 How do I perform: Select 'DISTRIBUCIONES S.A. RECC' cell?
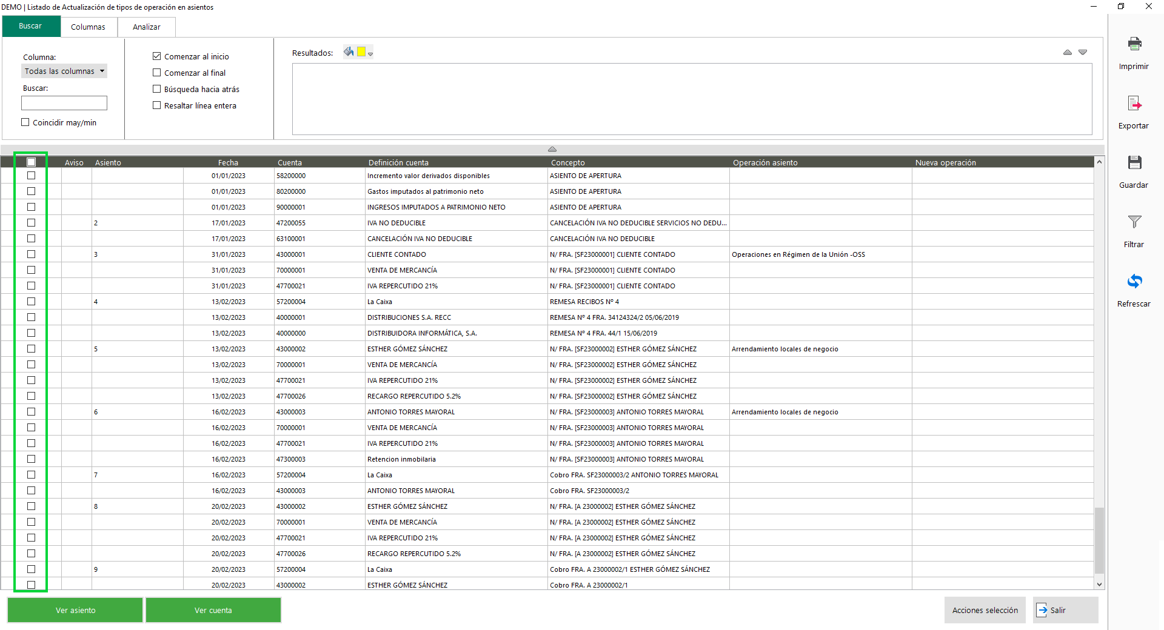457,317
